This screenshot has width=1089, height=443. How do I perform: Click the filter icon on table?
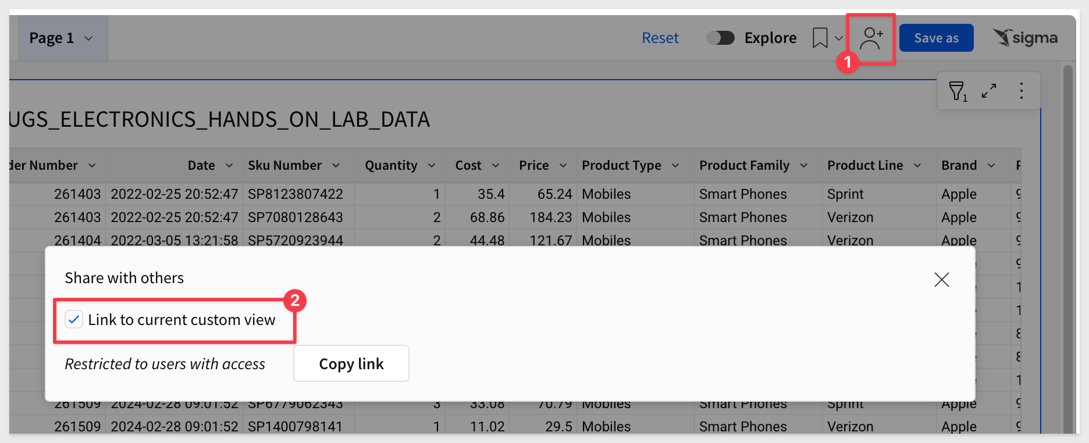[958, 91]
